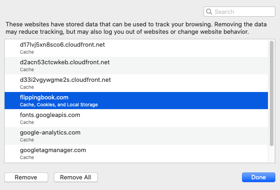Click Cache label under fonts.googleapis.com
The height and width of the screenshot is (190, 280).
[27, 123]
